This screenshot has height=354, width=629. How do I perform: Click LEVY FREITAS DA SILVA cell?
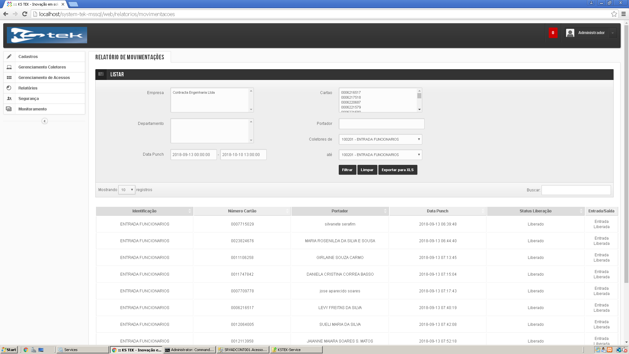click(340, 308)
